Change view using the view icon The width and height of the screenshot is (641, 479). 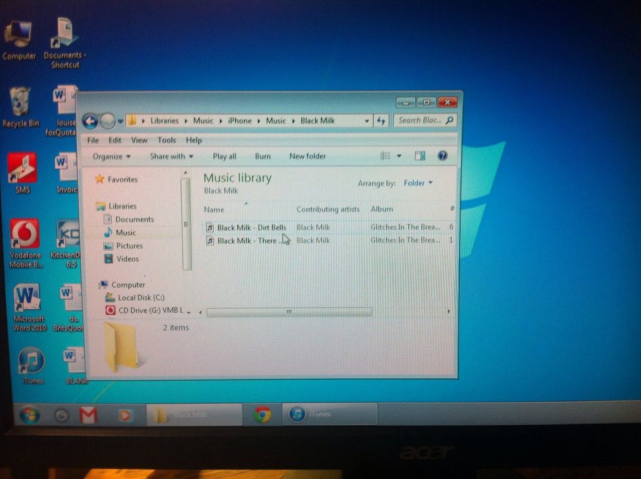(x=385, y=156)
